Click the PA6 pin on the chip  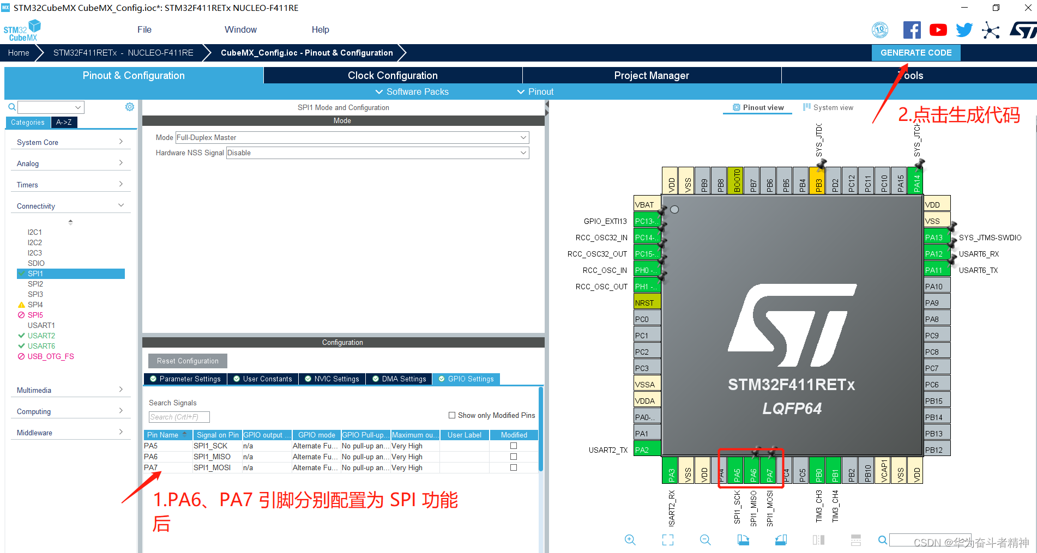753,470
